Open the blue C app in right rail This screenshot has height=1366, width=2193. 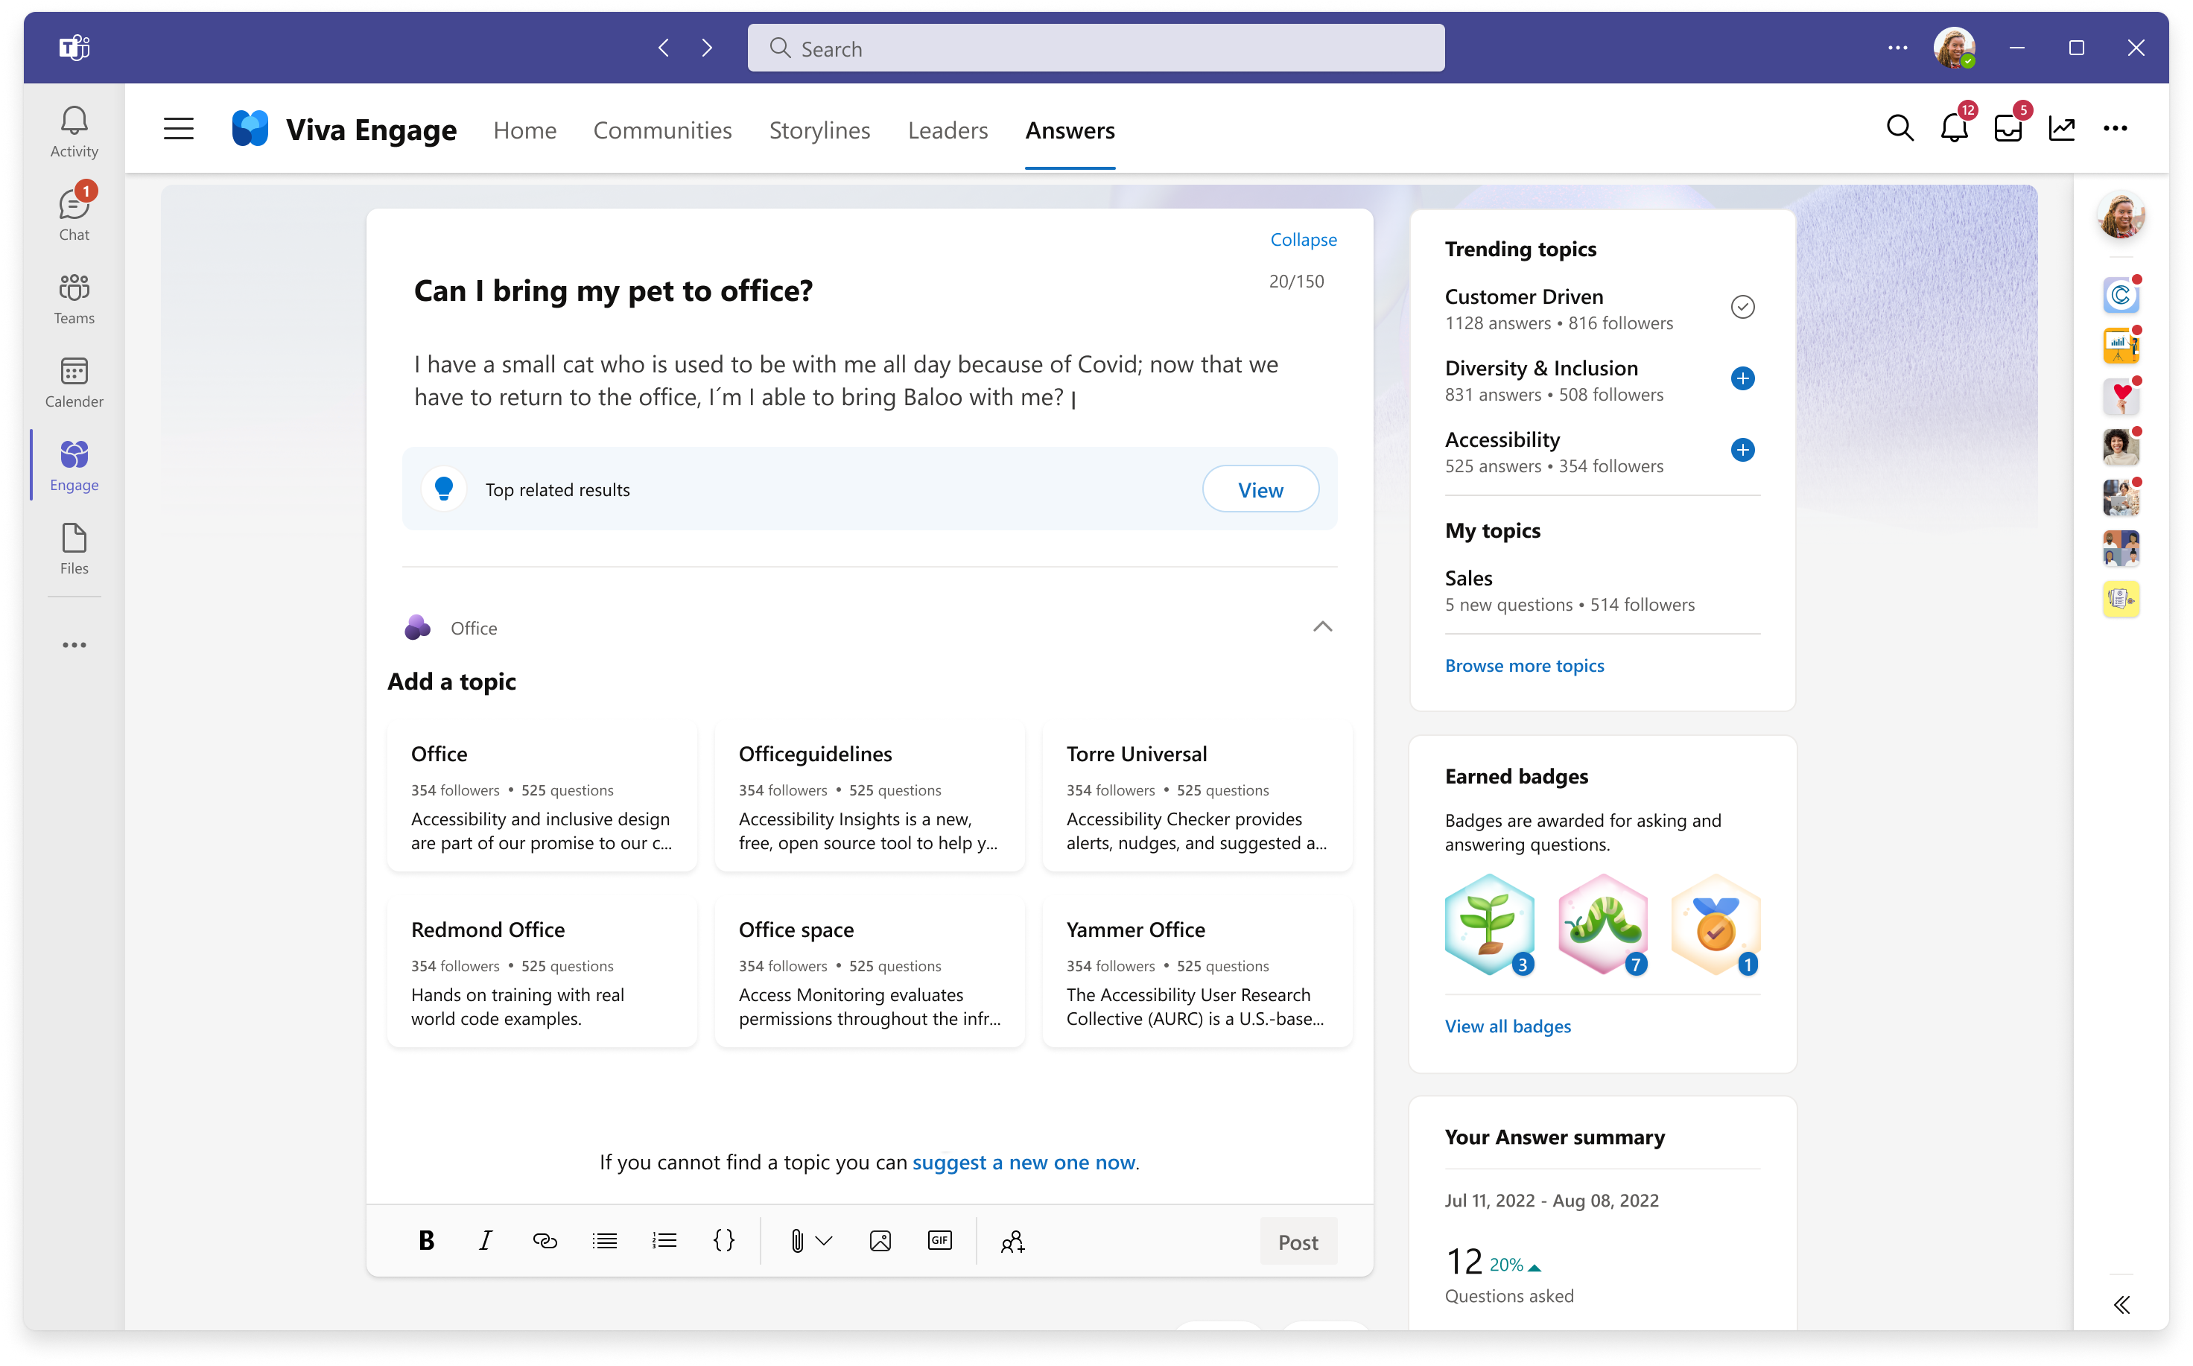[2120, 294]
